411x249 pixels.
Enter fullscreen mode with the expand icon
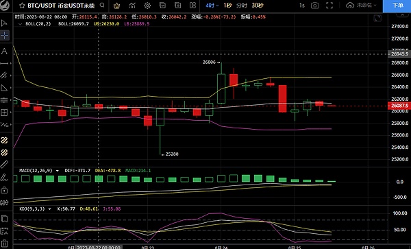point(329,5)
